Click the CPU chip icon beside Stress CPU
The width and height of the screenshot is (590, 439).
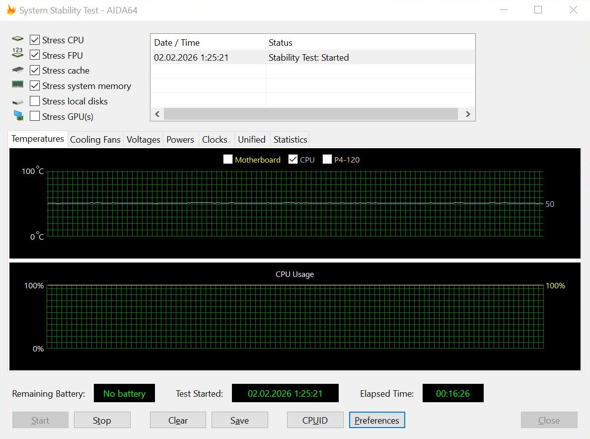click(18, 39)
